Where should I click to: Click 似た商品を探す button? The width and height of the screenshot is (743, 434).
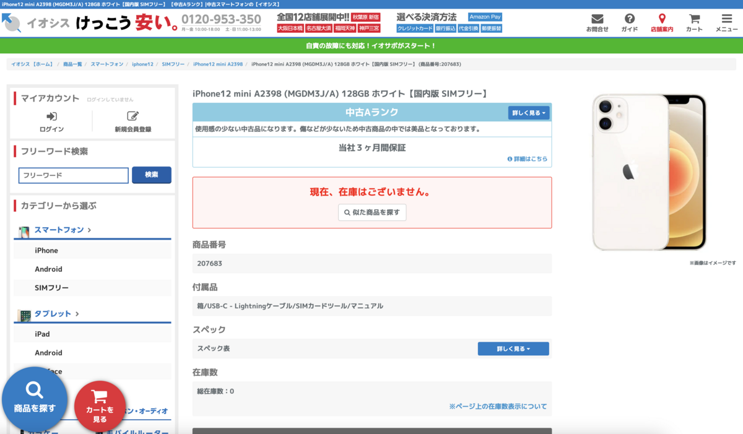tap(372, 212)
